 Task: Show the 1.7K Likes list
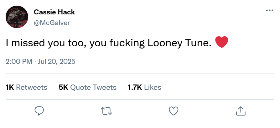(x=144, y=87)
